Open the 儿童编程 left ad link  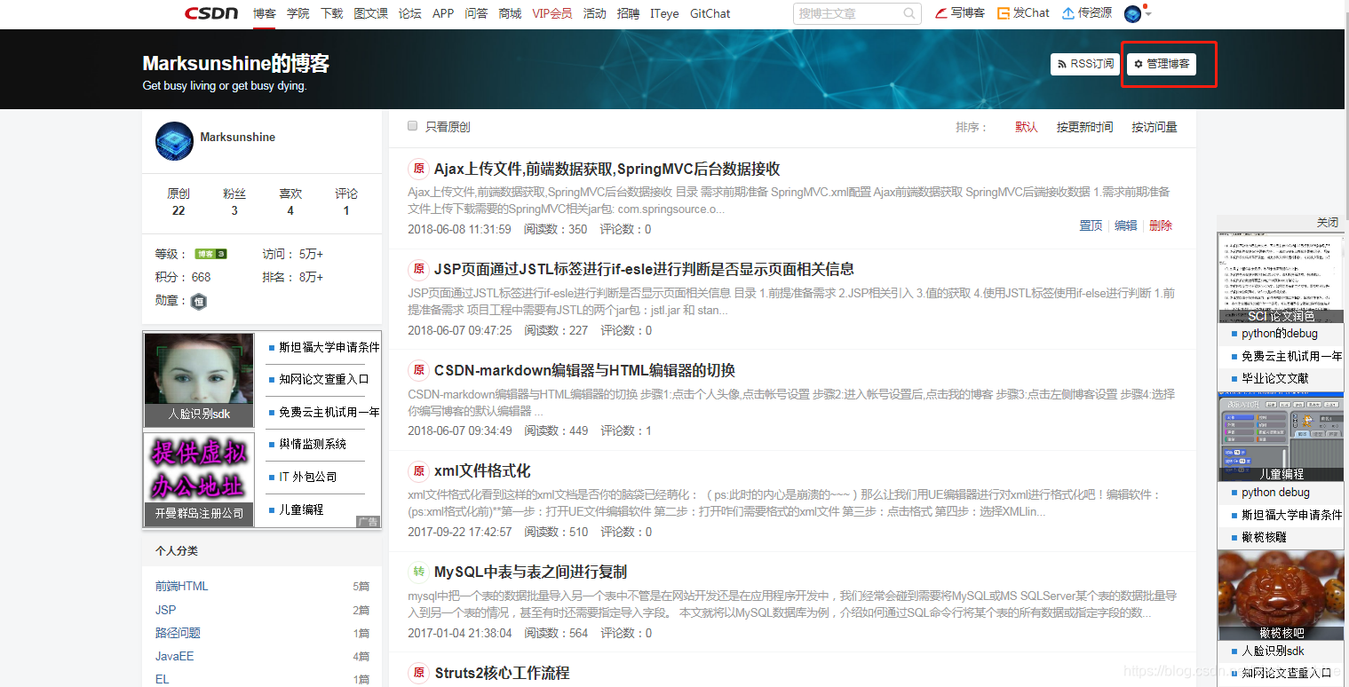click(301, 509)
